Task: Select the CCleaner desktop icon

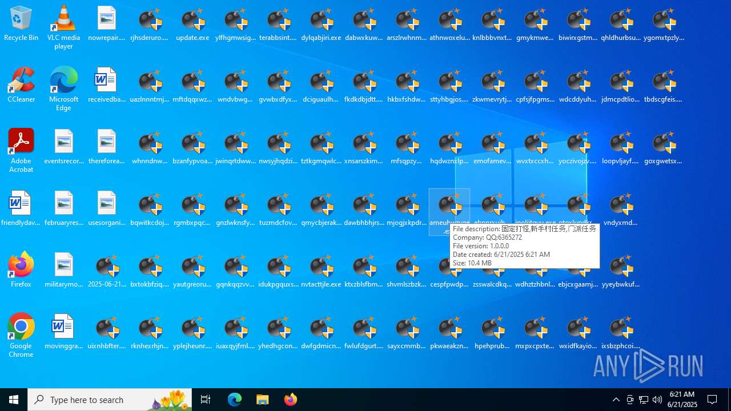Action: point(21,86)
